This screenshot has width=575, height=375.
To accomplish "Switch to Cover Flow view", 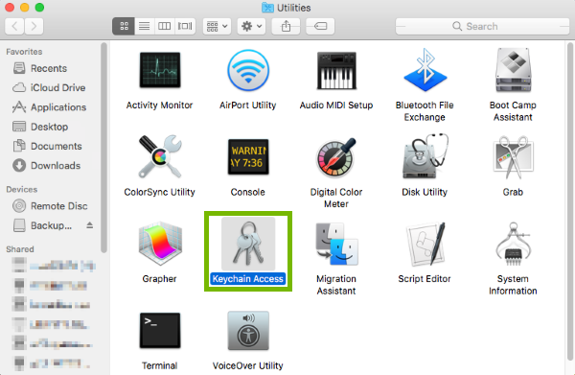I will (x=185, y=27).
